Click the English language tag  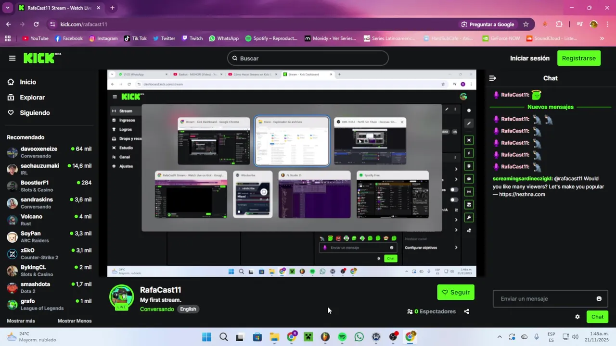[x=188, y=309]
